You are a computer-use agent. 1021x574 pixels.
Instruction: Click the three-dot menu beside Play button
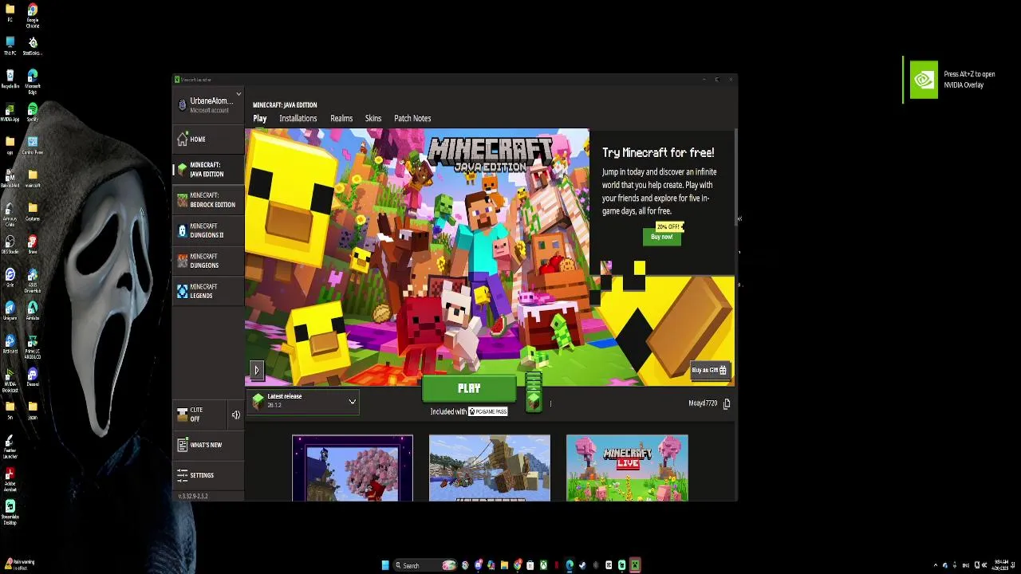point(550,403)
